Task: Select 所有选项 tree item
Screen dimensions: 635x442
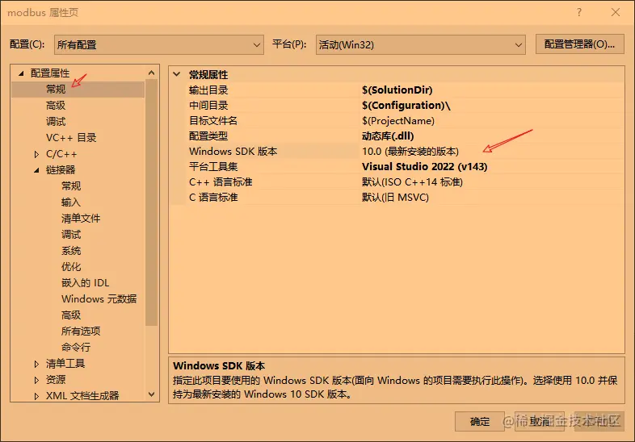Action: [81, 331]
